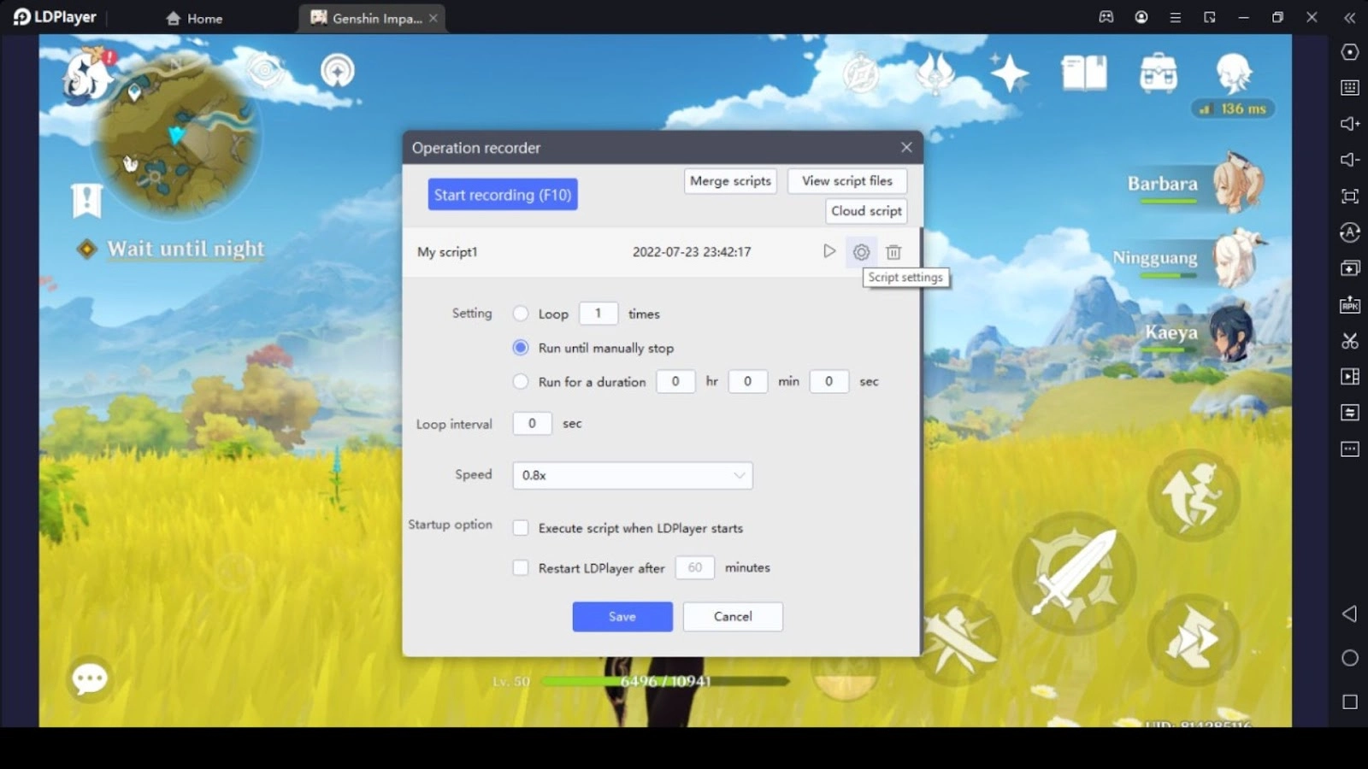Enable Restart LDPlayer after checkbox
Screen dimensions: 1368x769
pyautogui.click(x=520, y=567)
